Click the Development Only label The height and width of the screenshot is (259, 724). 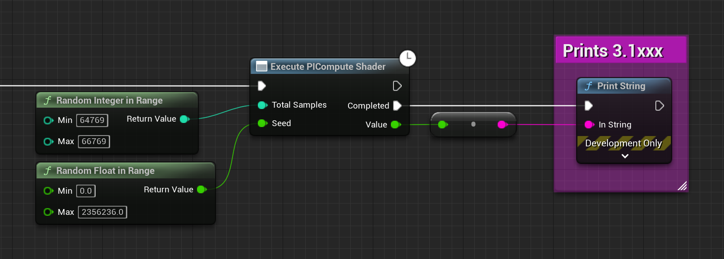pos(623,143)
